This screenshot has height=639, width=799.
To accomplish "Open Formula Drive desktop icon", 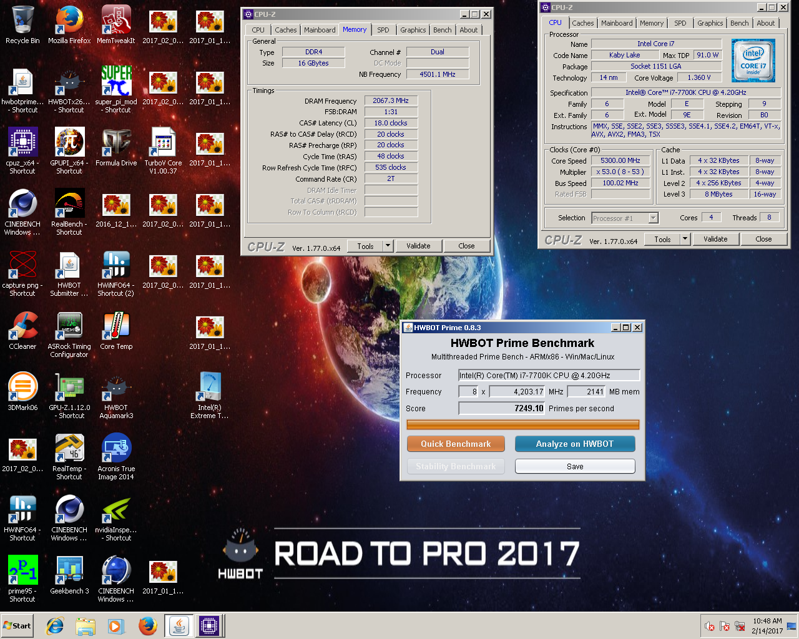I will pyautogui.click(x=116, y=147).
